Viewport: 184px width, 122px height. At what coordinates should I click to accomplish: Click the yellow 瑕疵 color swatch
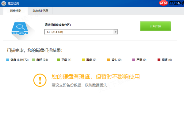coord(83,60)
